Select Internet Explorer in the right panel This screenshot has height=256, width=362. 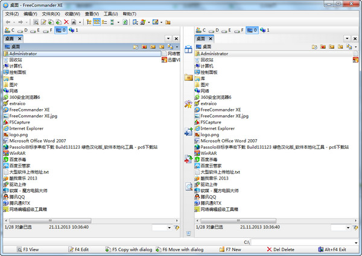215,128
